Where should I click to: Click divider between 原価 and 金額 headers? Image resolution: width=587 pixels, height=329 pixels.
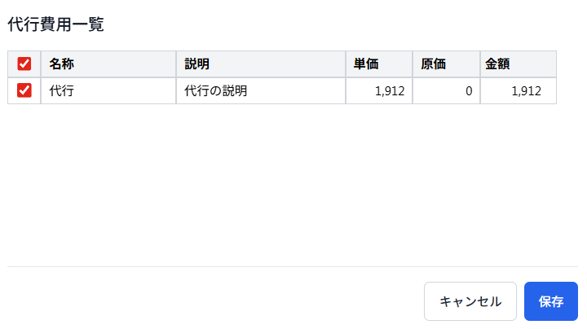point(479,64)
